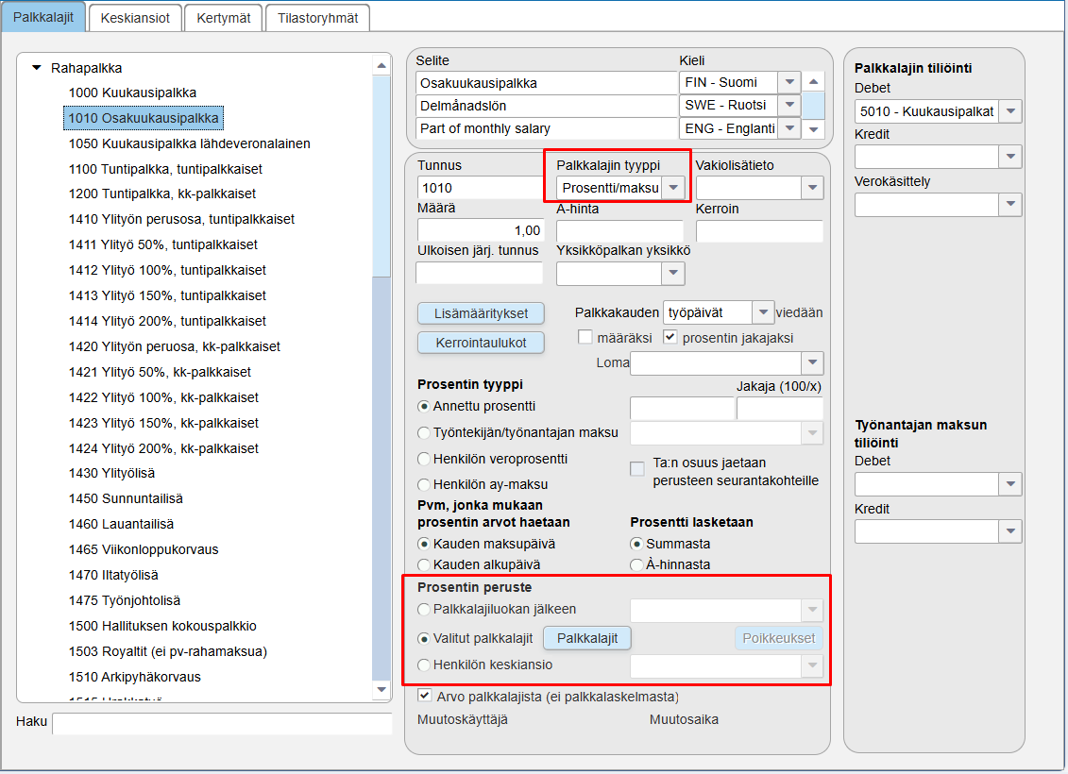Open the Yksikköpalkan yksikkö dropdown

pos(673,273)
